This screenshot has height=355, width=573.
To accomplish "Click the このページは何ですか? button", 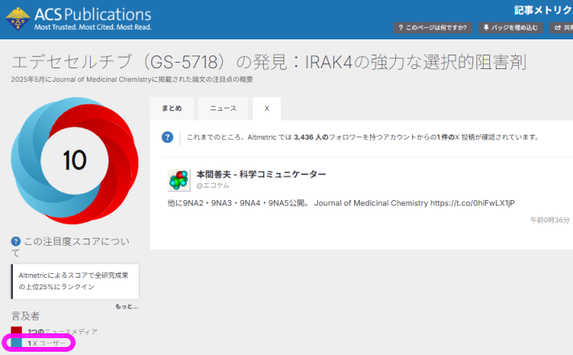I will [433, 28].
